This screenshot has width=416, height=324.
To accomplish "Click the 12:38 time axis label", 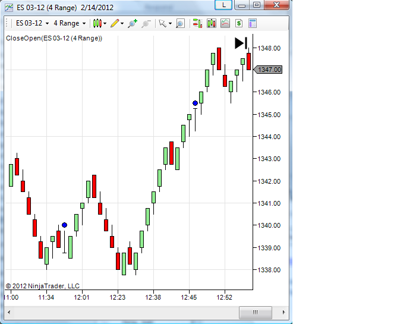I will click(153, 297).
